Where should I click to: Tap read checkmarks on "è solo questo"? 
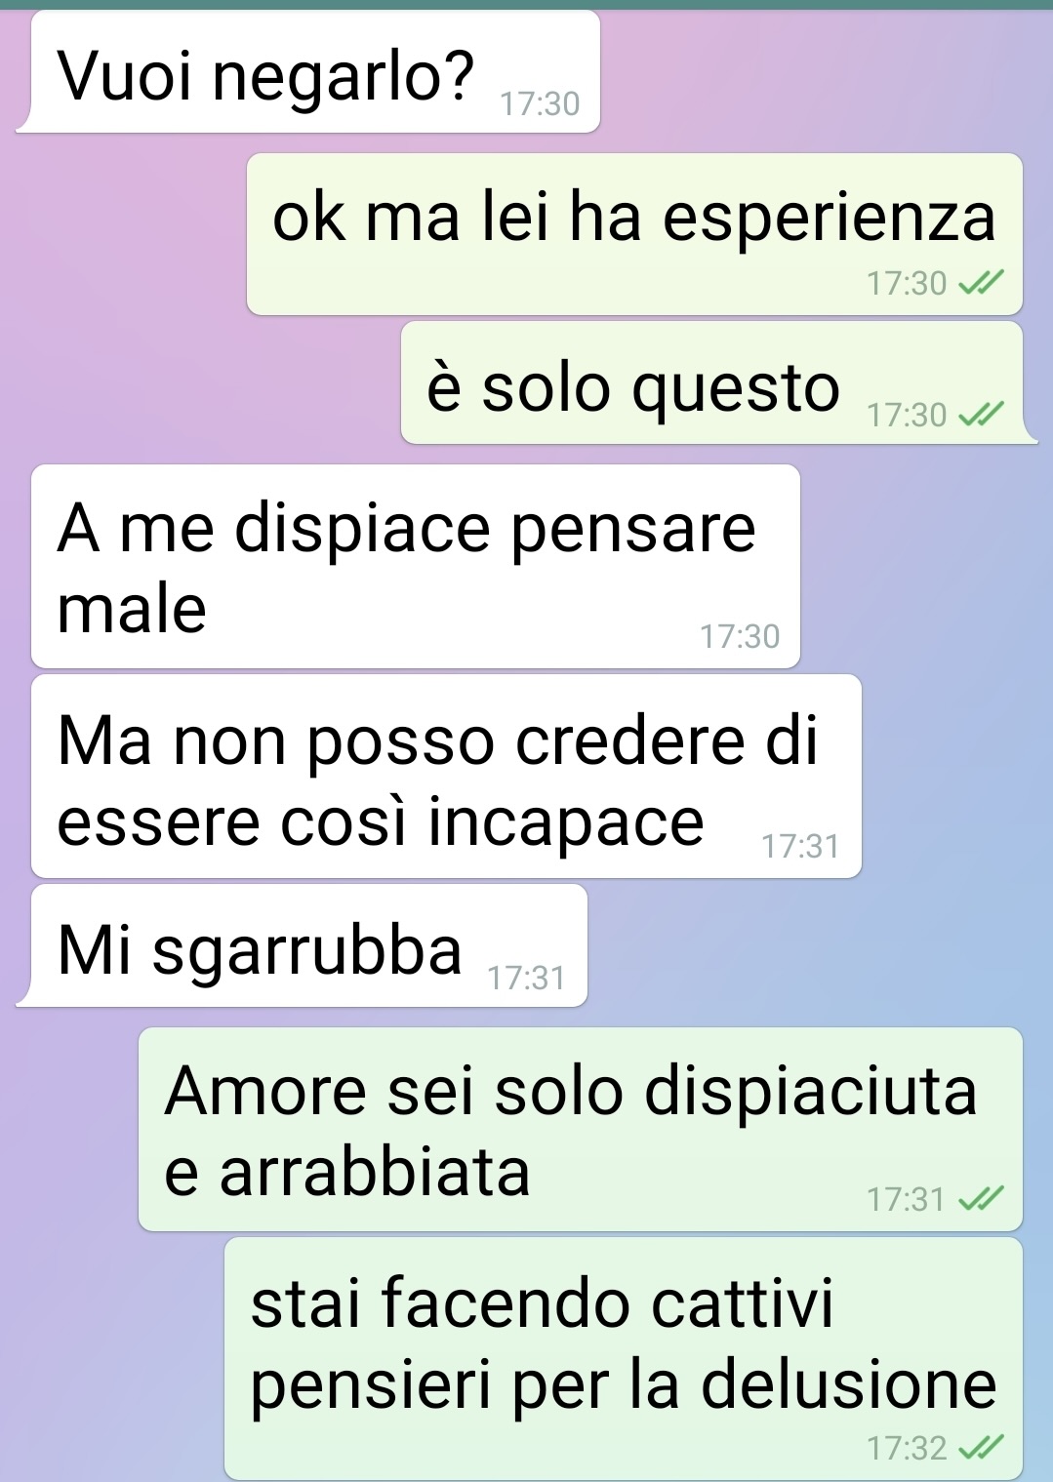point(981,416)
